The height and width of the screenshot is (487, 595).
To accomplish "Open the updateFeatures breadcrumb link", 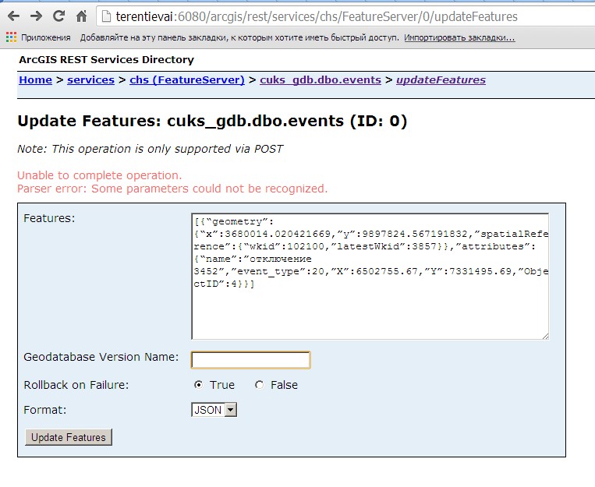I will pyautogui.click(x=441, y=80).
